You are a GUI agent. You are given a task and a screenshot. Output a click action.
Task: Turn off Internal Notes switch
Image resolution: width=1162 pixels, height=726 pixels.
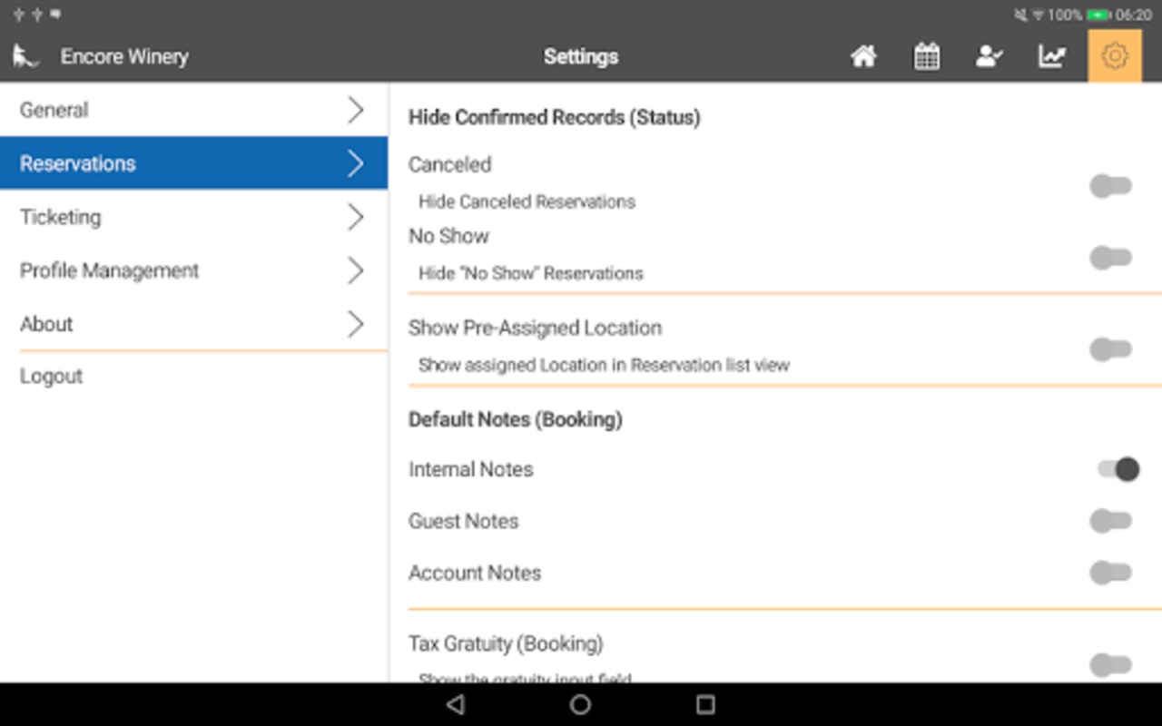[1118, 469]
